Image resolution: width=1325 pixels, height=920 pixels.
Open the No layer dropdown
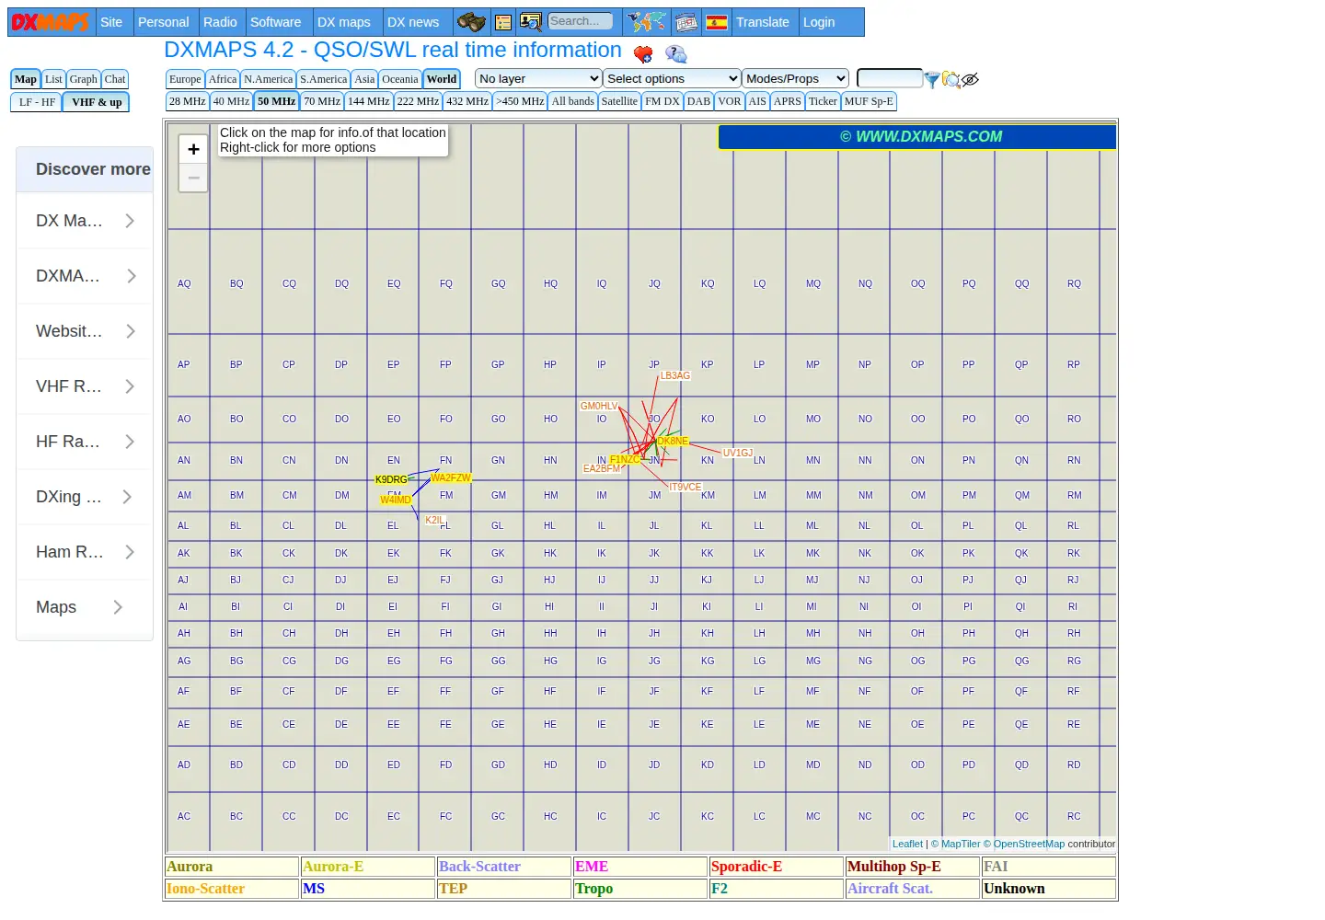[x=538, y=79]
